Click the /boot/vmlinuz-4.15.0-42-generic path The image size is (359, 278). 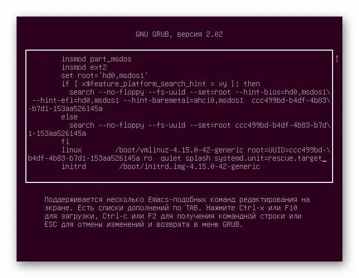179,150
